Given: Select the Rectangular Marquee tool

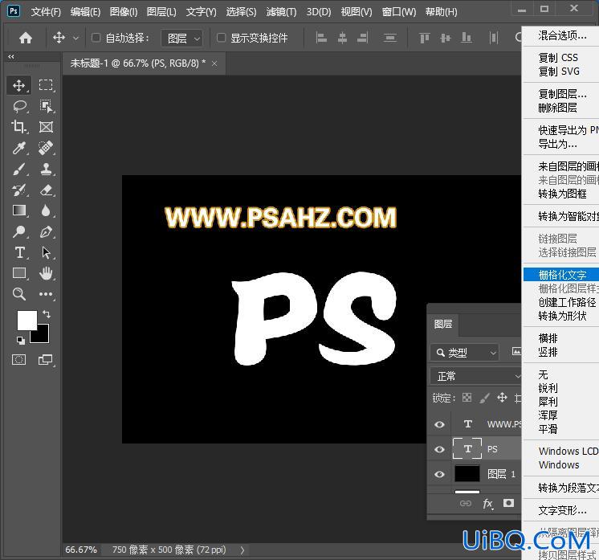Looking at the screenshot, I should [46, 85].
